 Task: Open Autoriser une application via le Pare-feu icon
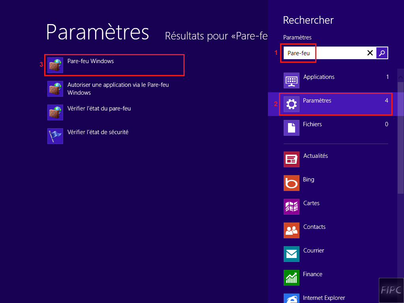55,89
